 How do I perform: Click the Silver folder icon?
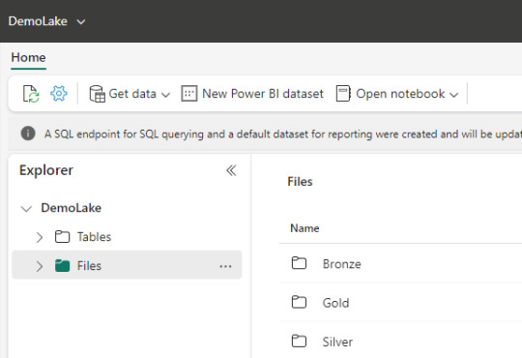(x=299, y=341)
